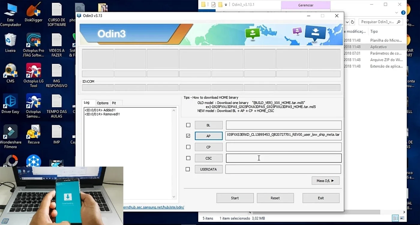The width and height of the screenshot is (420, 225).
Task: Switch to the Pit tab
Action: (114, 103)
